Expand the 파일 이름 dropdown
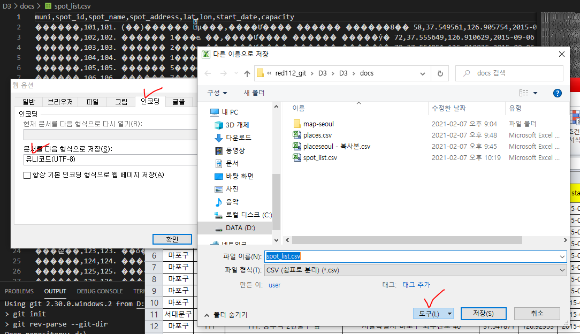 562,256
